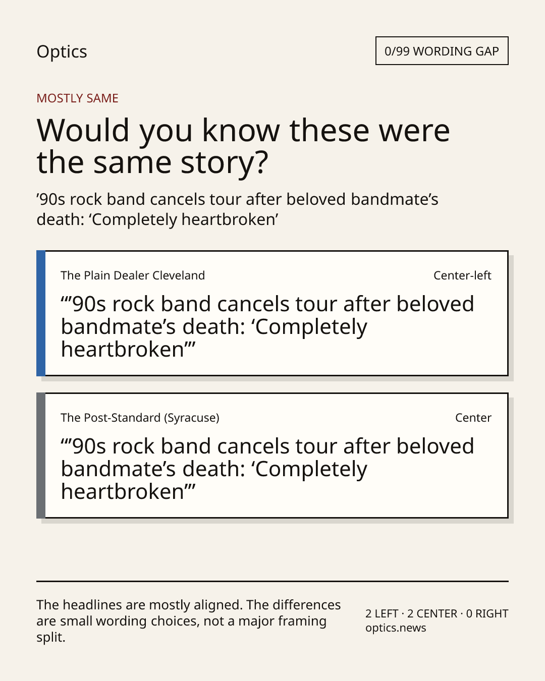The height and width of the screenshot is (681, 545).
Task: Open the Plain Dealer headline card text
Action: click(x=267, y=326)
